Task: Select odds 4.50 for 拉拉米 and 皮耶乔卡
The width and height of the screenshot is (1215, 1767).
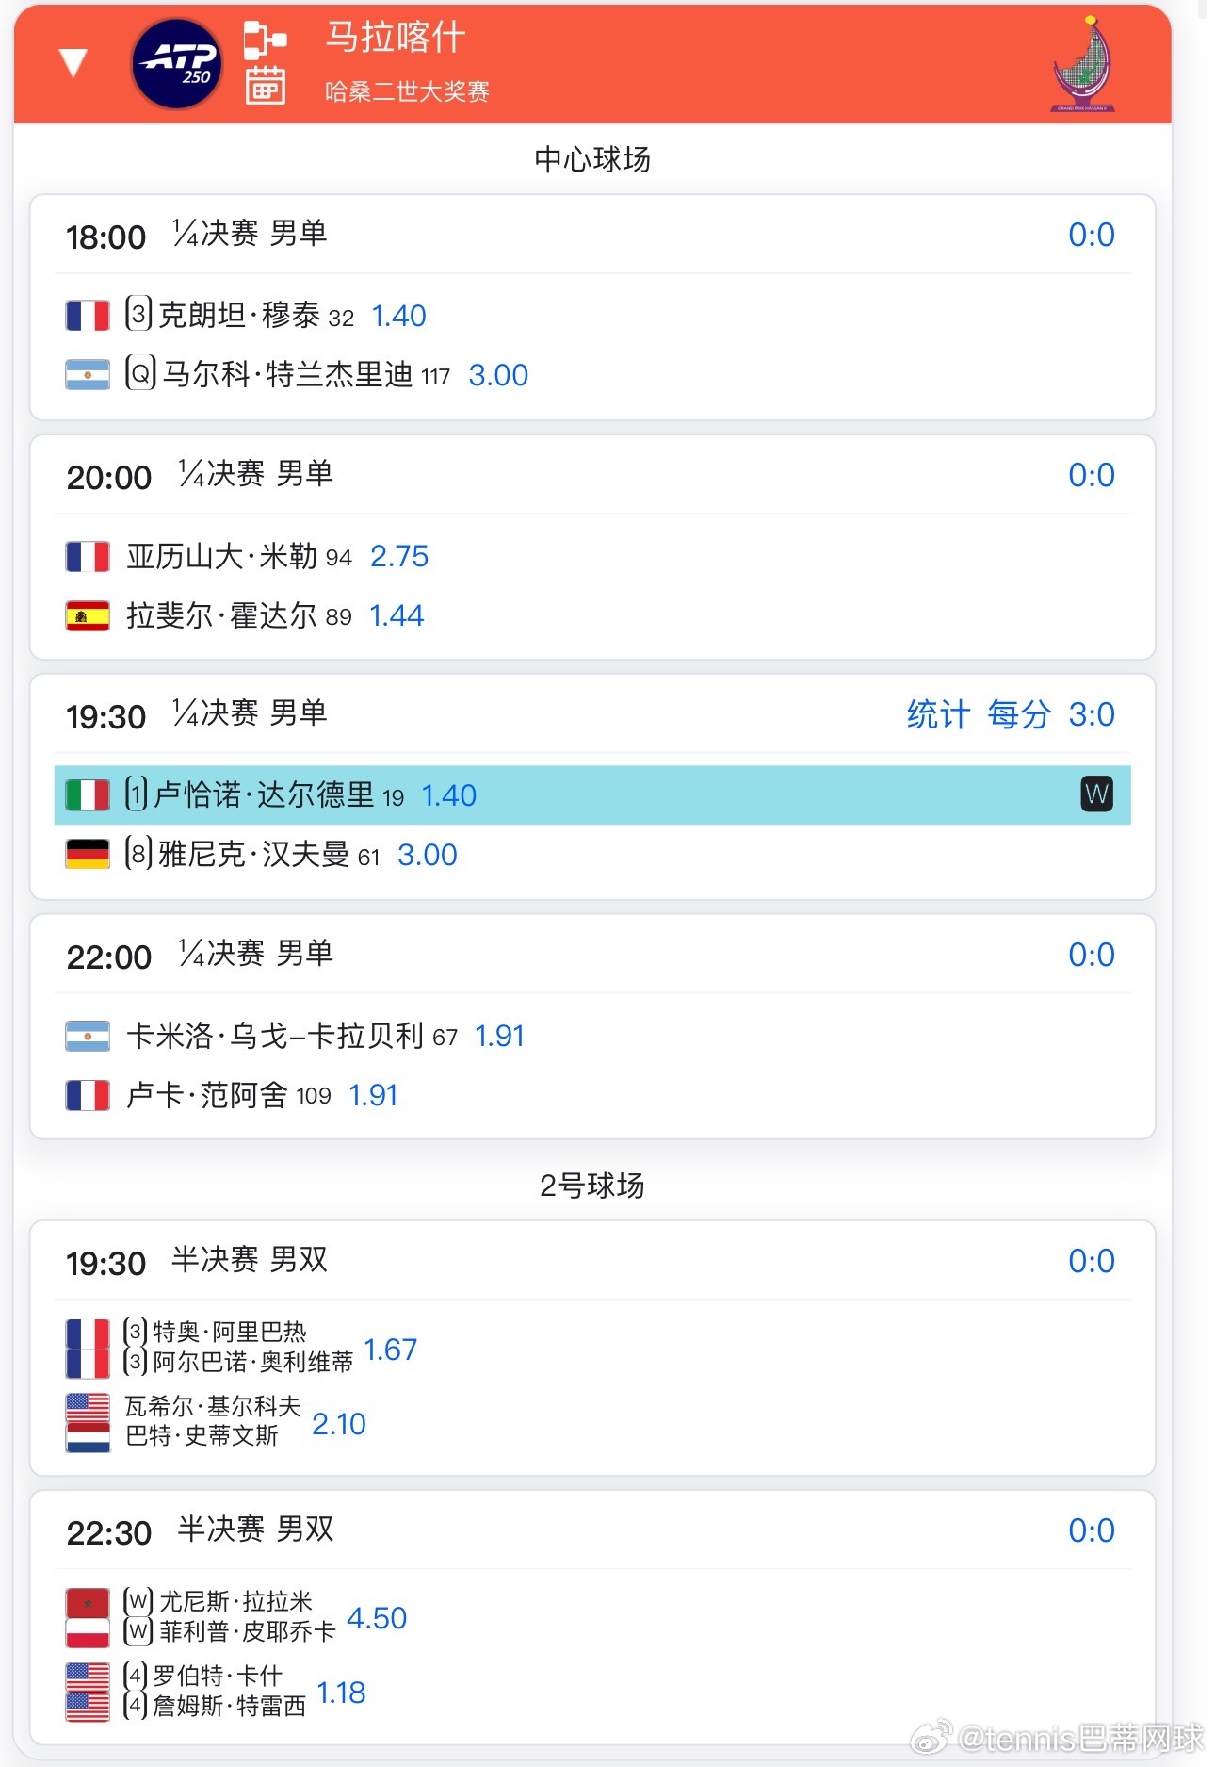Action: (377, 1618)
